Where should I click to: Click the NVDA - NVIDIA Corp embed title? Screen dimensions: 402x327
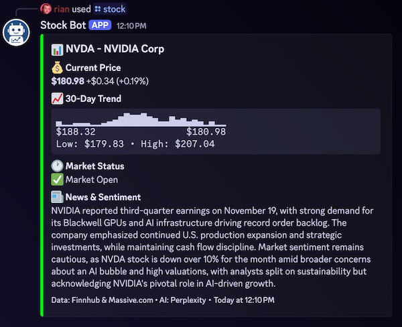[x=115, y=49]
